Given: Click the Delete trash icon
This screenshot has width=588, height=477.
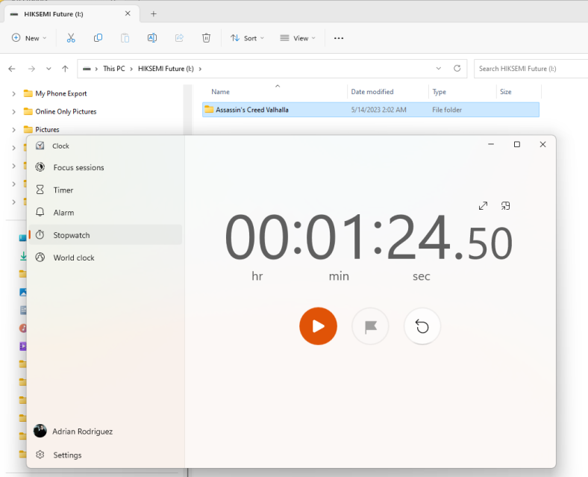Looking at the screenshot, I should [x=206, y=38].
